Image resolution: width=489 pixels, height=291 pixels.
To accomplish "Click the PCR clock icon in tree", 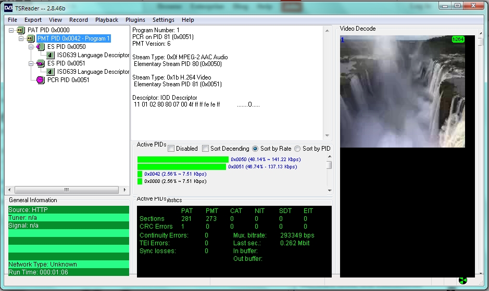I will (40, 80).
